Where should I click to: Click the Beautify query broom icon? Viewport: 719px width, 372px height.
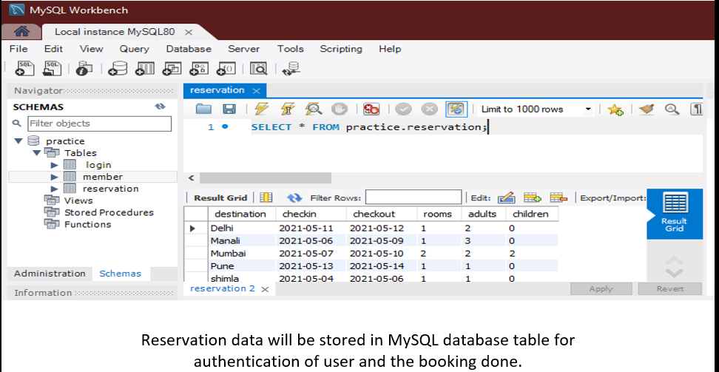pyautogui.click(x=647, y=109)
